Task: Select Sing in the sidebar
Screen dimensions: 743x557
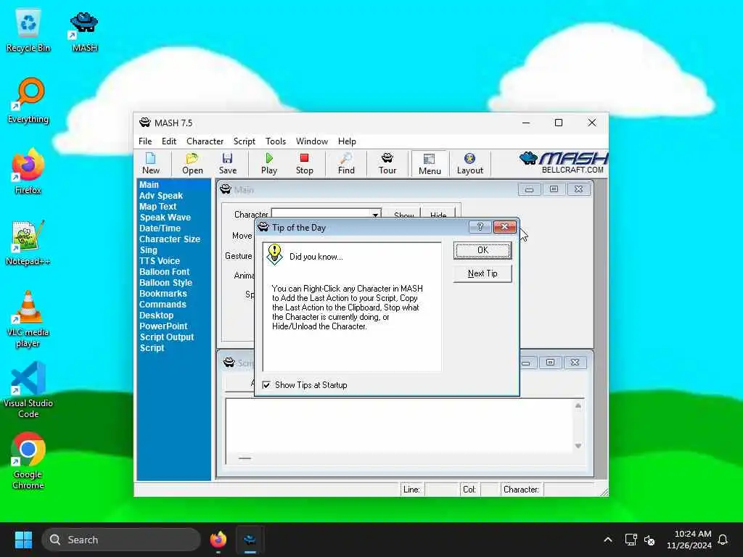Action: (148, 250)
